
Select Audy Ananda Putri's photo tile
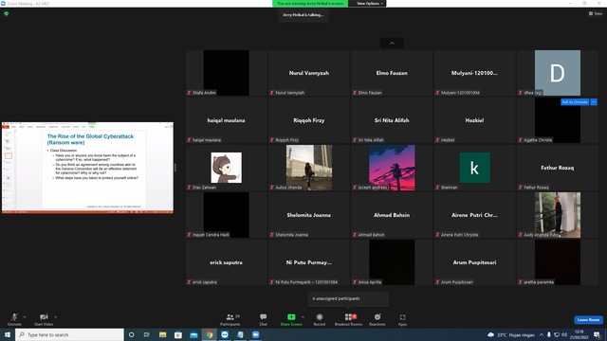(x=558, y=215)
